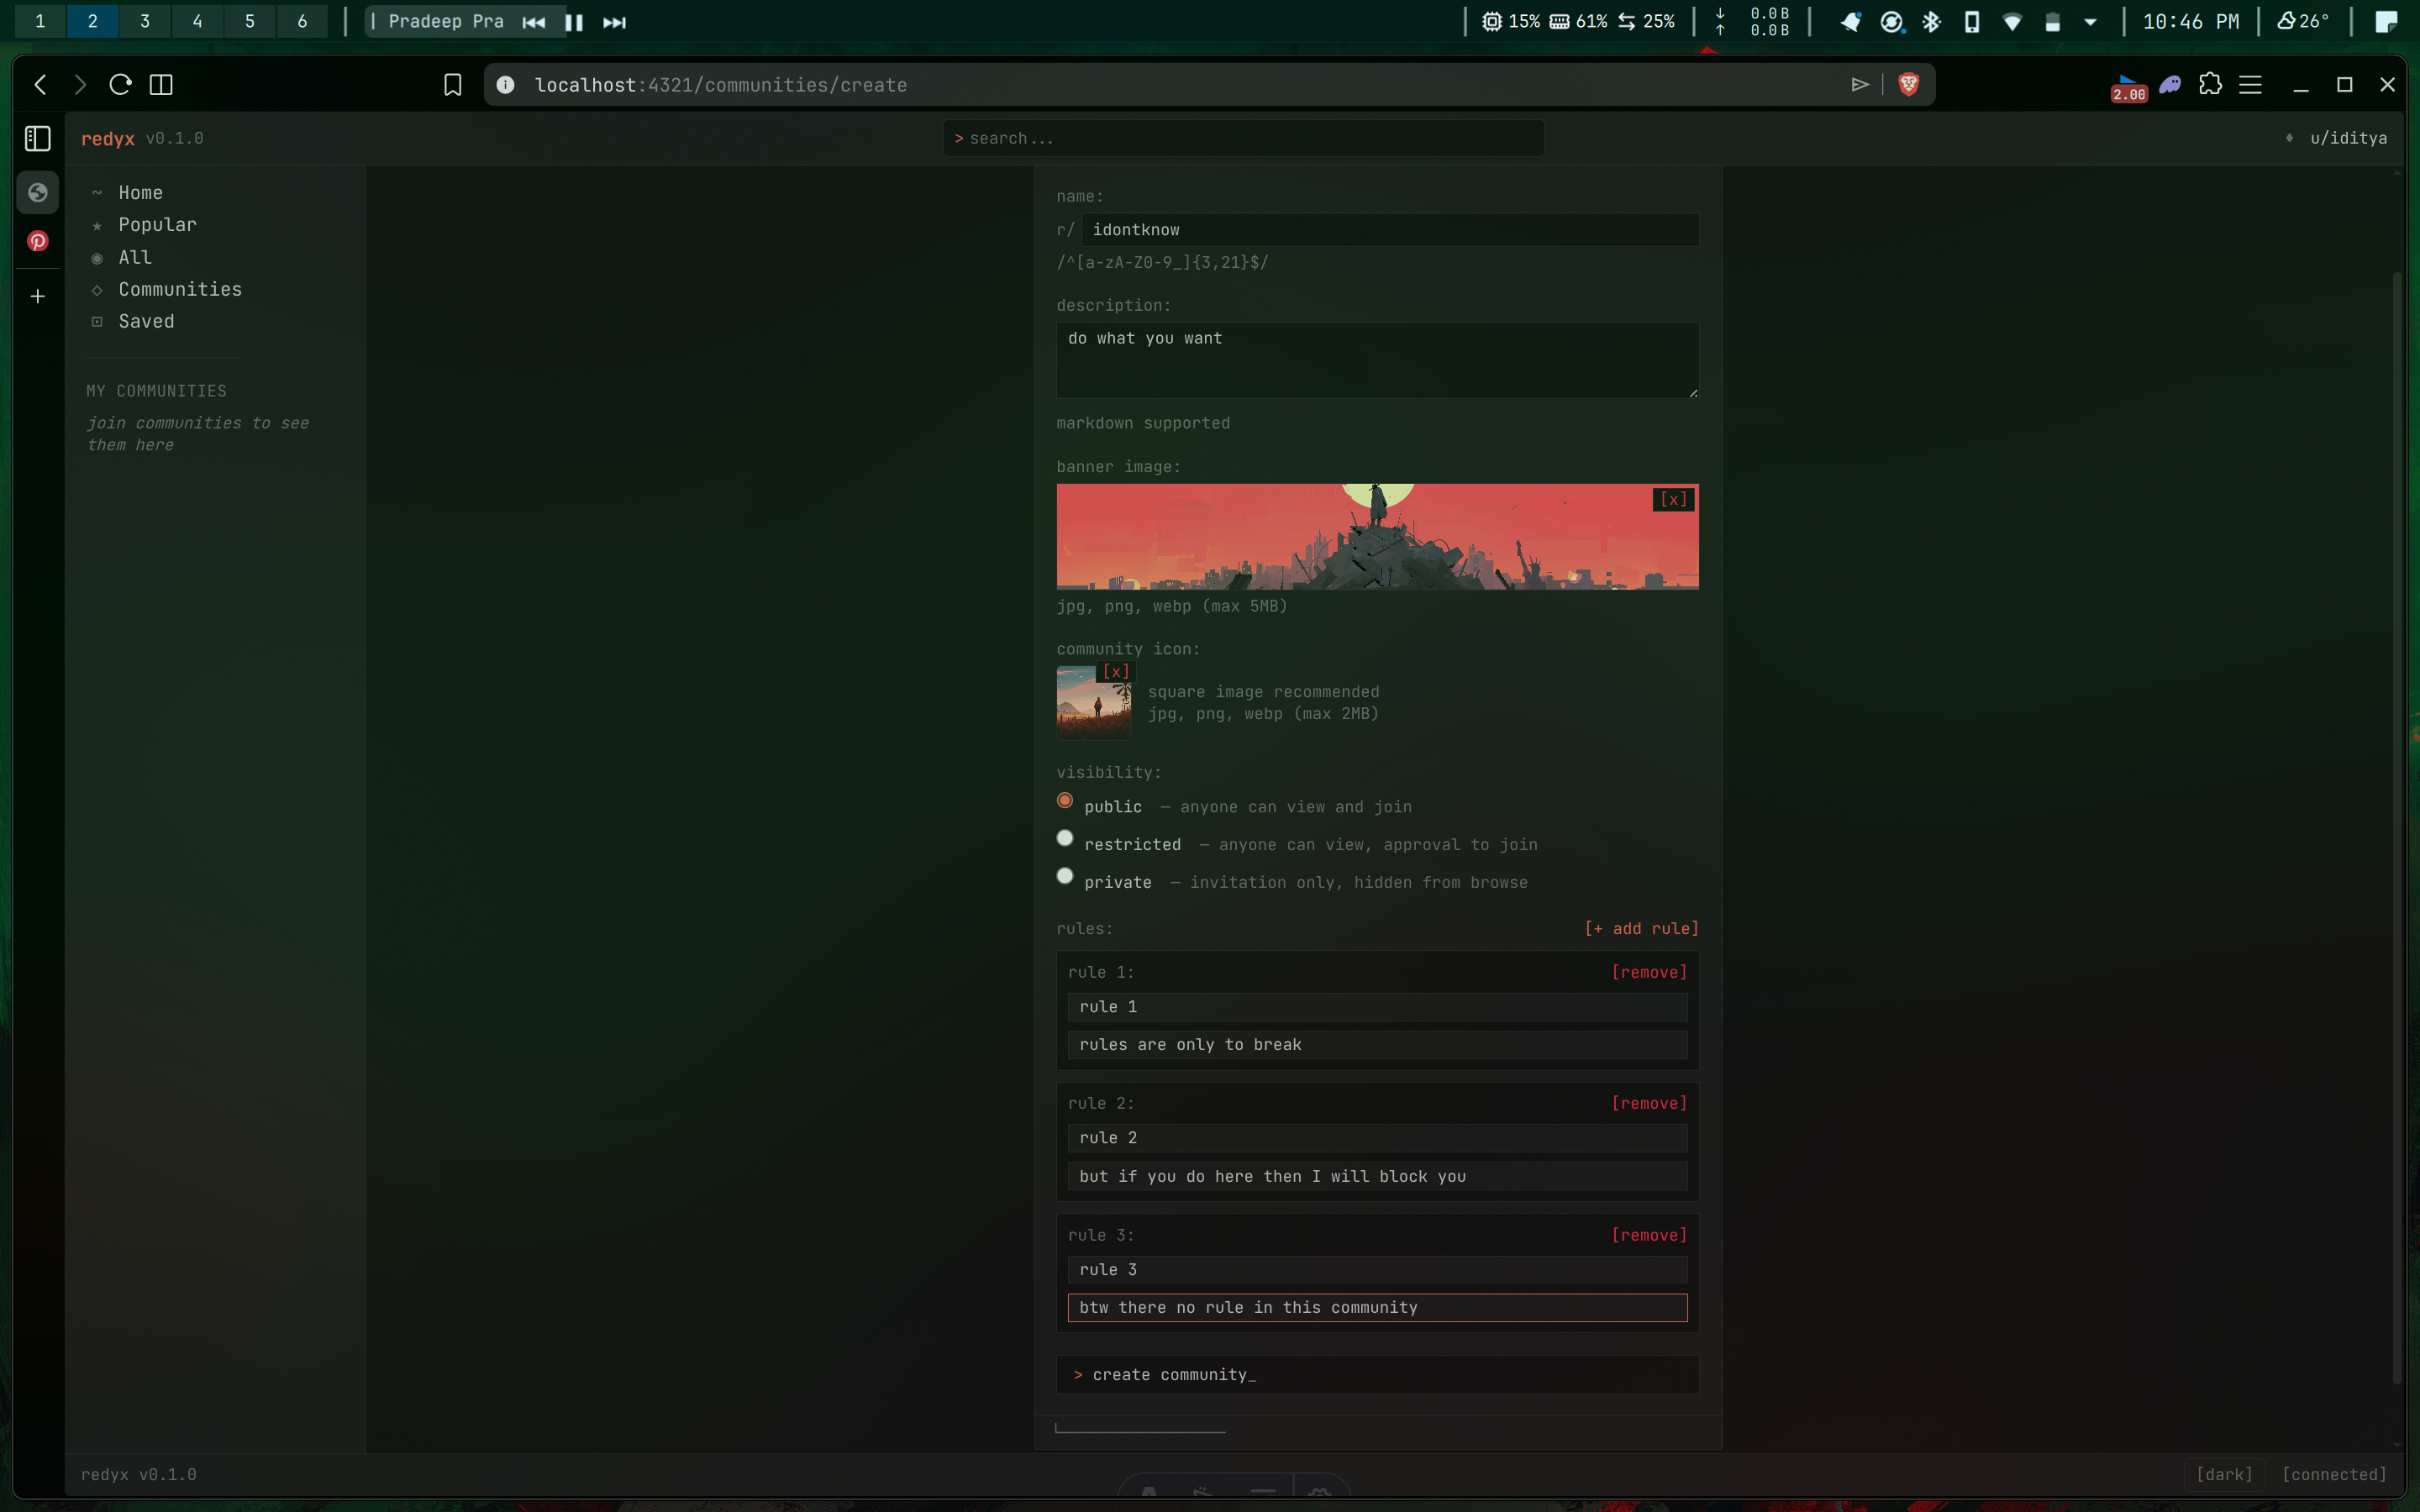Open the Brave hamburger menu
The height and width of the screenshot is (1512, 2420).
click(x=2250, y=85)
